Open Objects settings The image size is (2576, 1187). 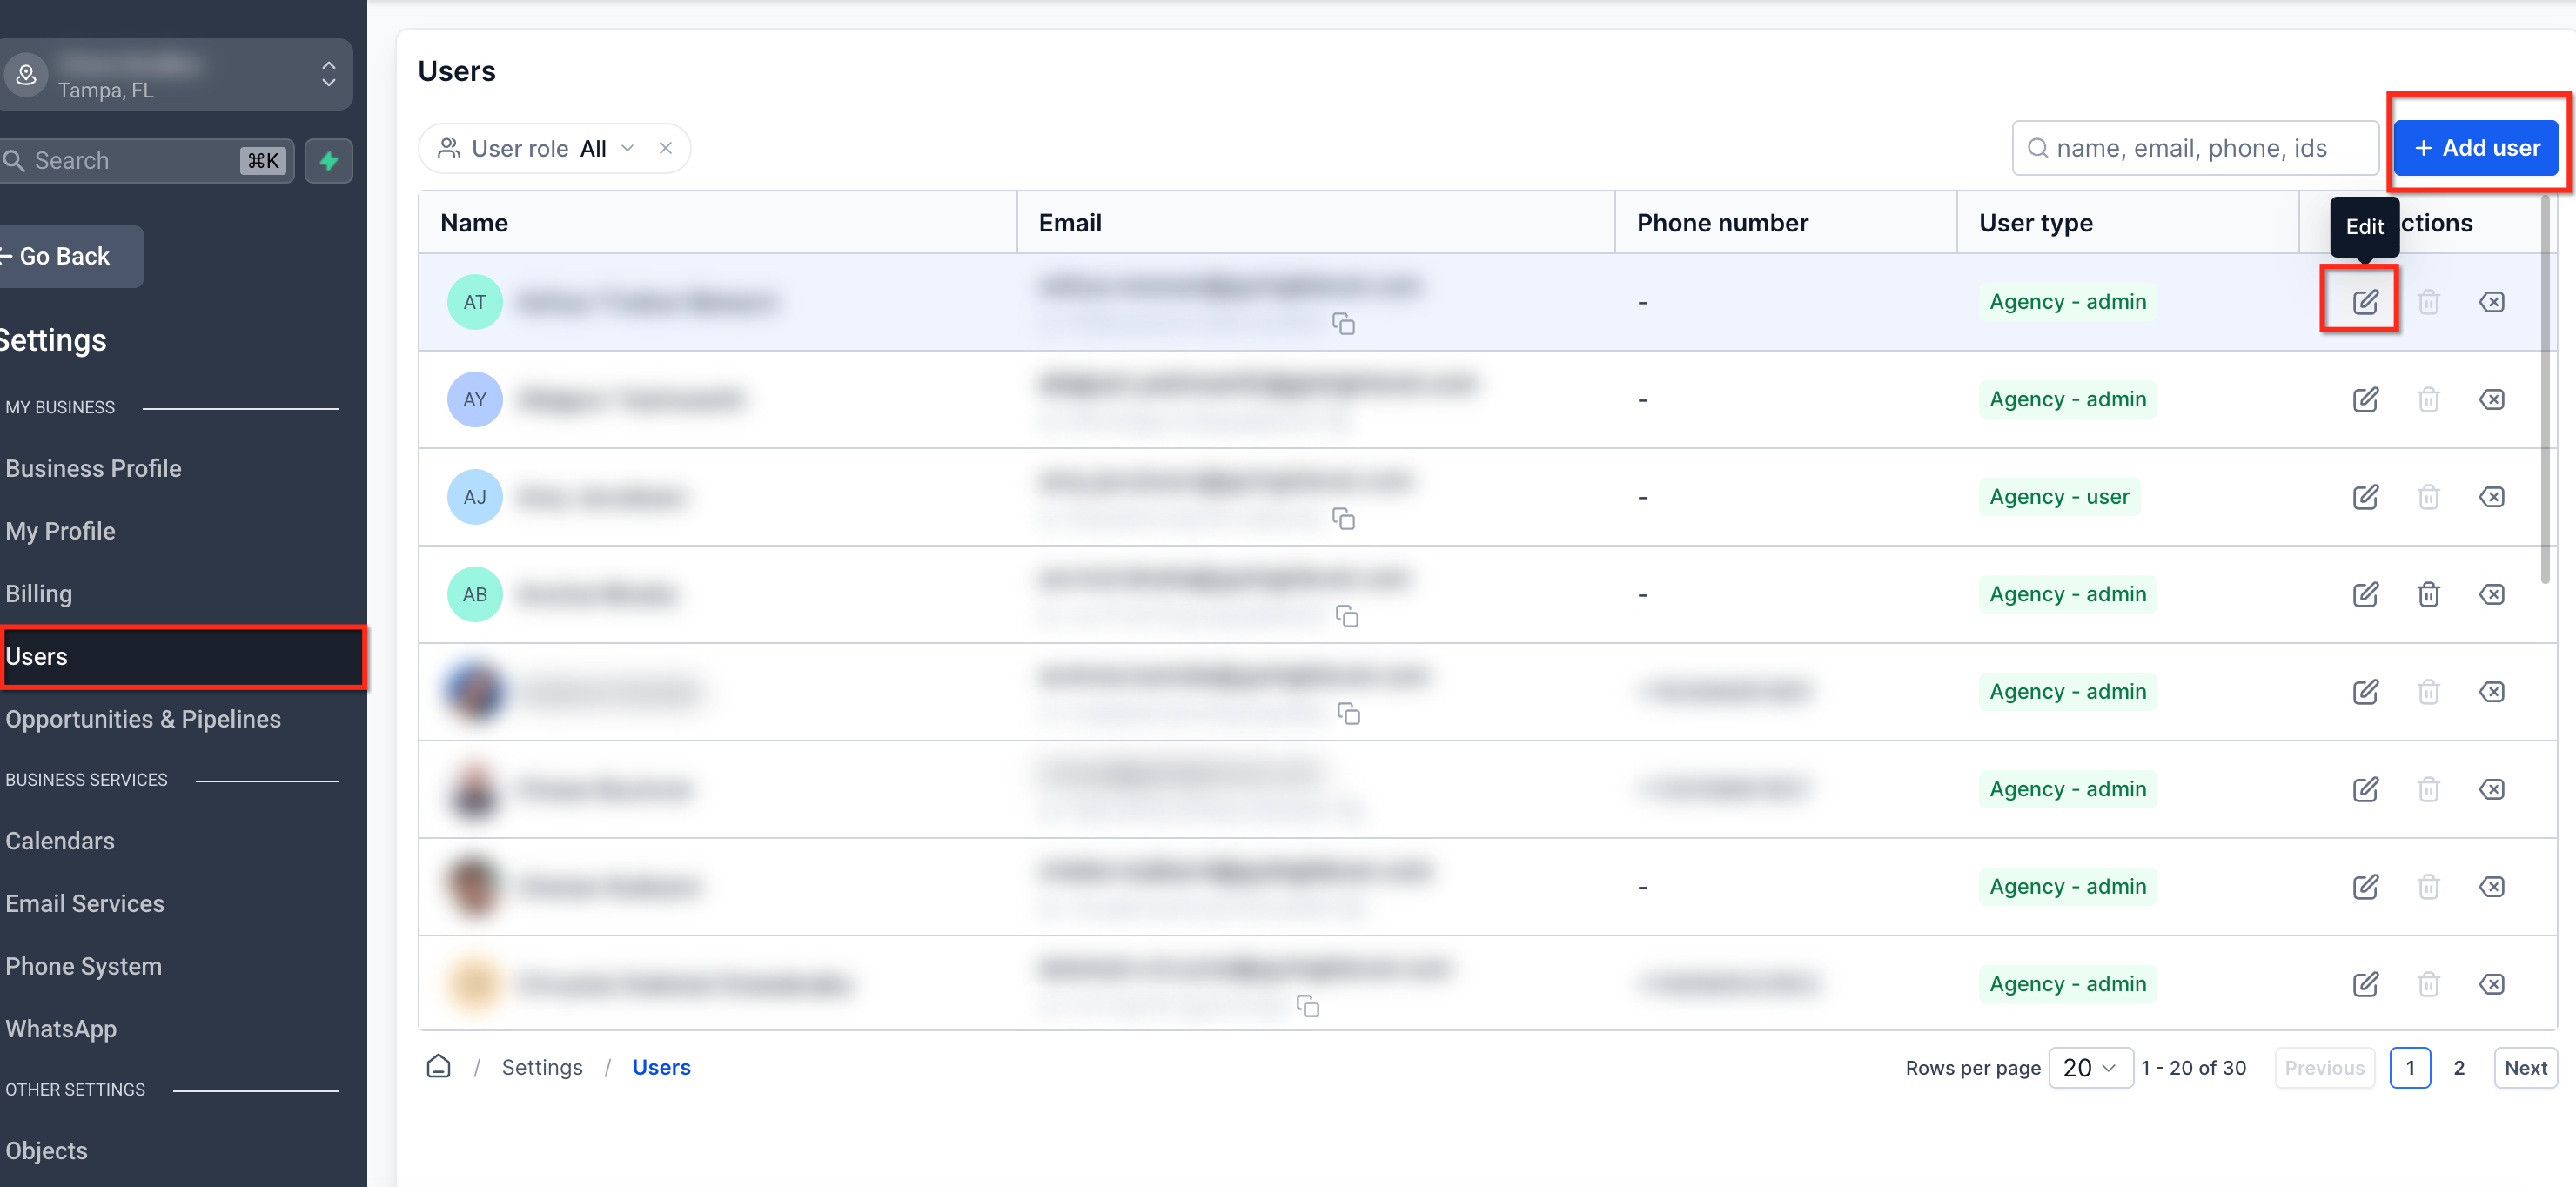tap(46, 1150)
